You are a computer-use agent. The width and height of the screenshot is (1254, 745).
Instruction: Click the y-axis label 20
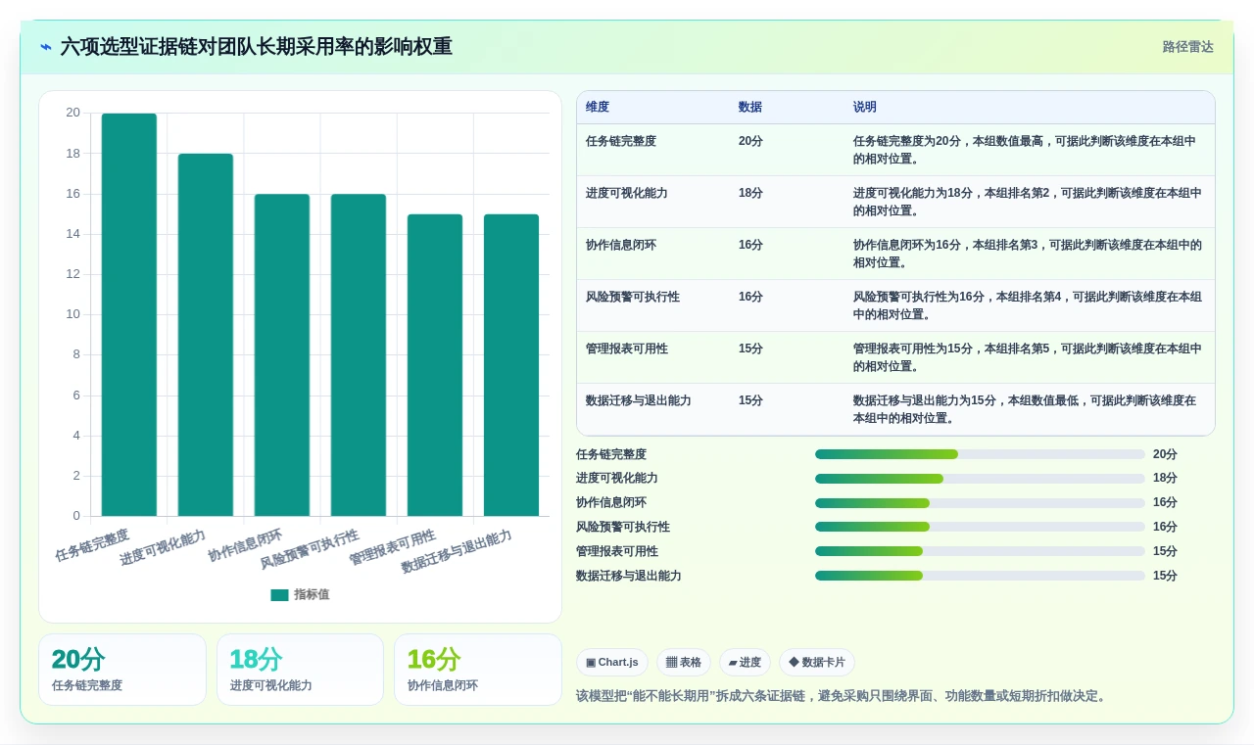(x=73, y=113)
